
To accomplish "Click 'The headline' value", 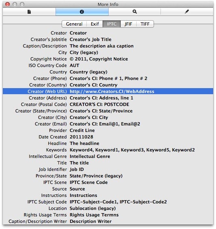I will tap(84, 143).
